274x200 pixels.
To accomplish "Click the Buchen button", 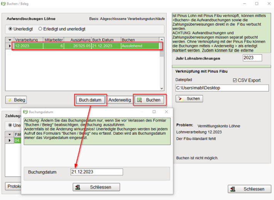I will (150, 100).
